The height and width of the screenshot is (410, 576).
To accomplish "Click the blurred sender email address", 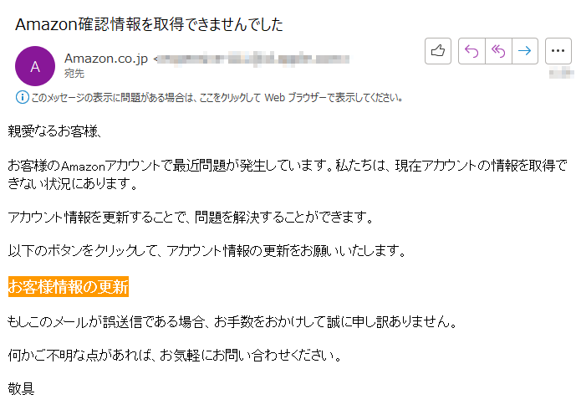I will [252, 59].
